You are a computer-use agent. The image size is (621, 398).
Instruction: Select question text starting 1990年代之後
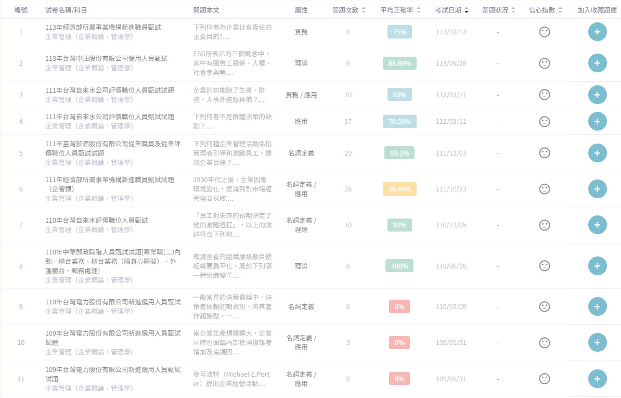tap(232, 189)
